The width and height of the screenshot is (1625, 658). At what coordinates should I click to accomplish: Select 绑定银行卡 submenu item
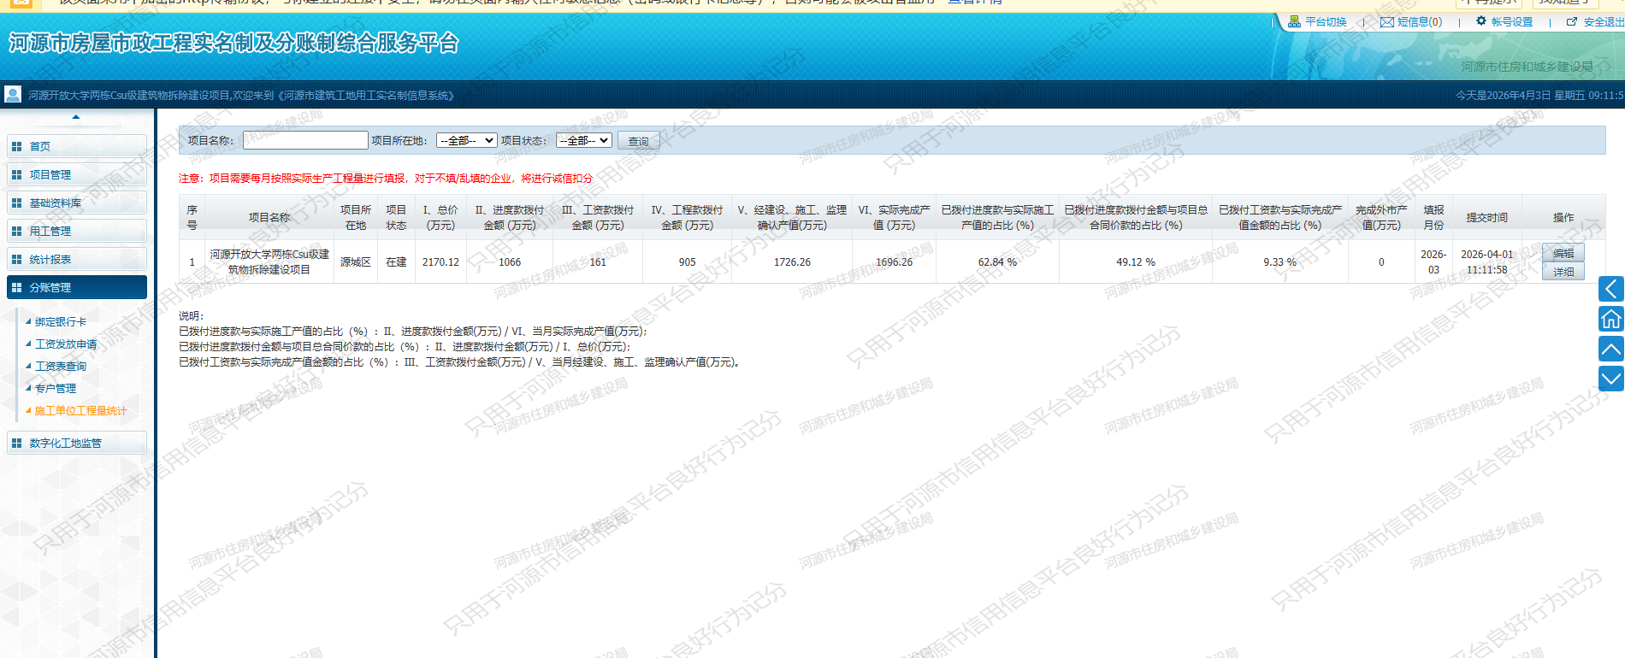point(60,322)
